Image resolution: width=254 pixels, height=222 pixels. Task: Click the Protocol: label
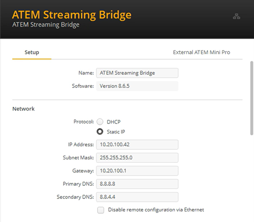click(x=83, y=122)
